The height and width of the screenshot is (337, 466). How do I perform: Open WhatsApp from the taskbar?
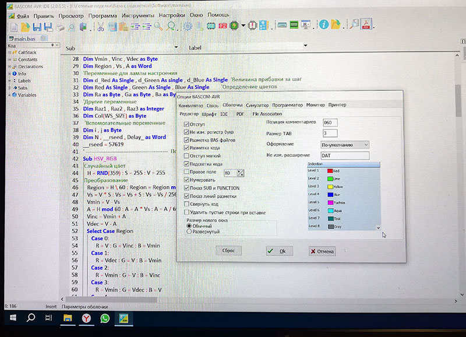point(105,318)
